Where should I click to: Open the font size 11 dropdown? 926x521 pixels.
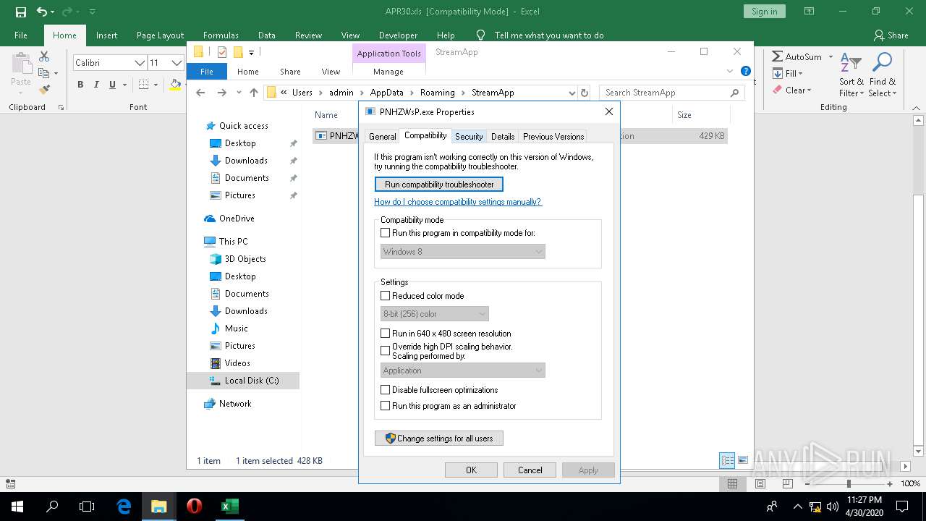click(176, 63)
